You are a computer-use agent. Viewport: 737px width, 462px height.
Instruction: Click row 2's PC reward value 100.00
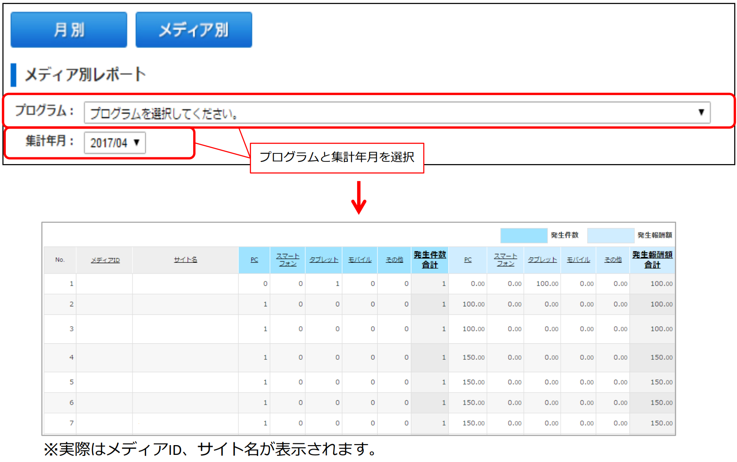coord(474,304)
